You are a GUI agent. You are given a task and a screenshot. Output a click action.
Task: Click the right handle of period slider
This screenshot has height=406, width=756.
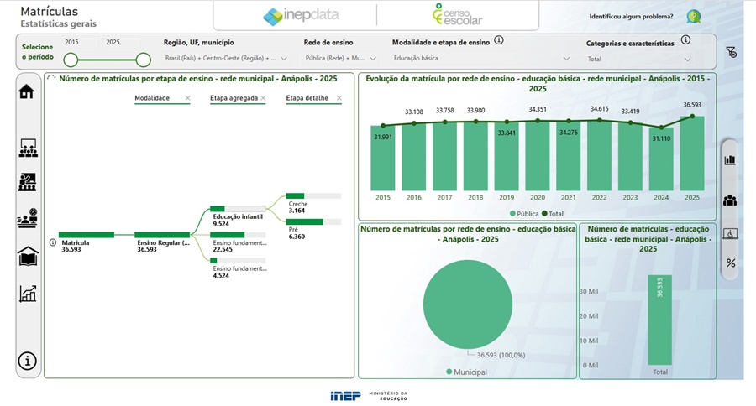[x=144, y=60]
